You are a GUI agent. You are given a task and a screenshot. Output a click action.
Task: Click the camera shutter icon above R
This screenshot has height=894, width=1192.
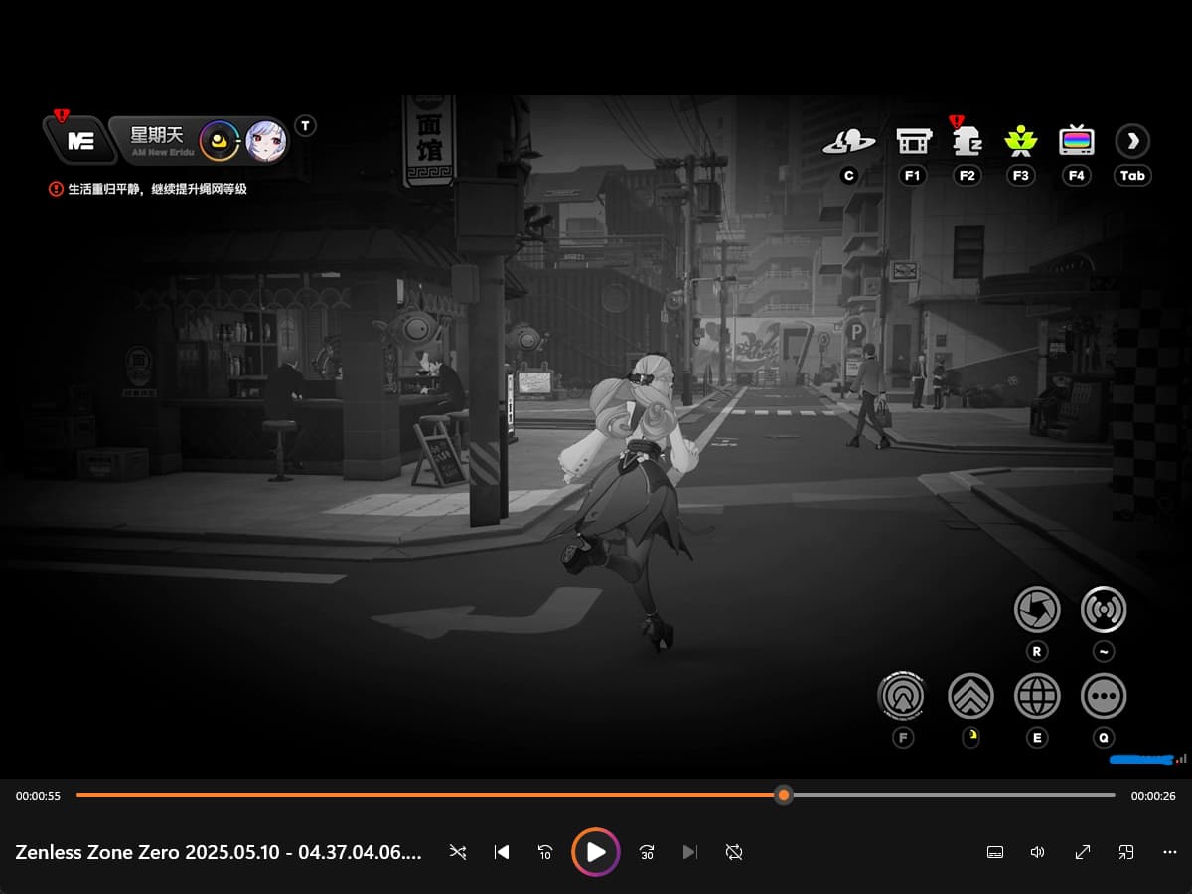1036,609
